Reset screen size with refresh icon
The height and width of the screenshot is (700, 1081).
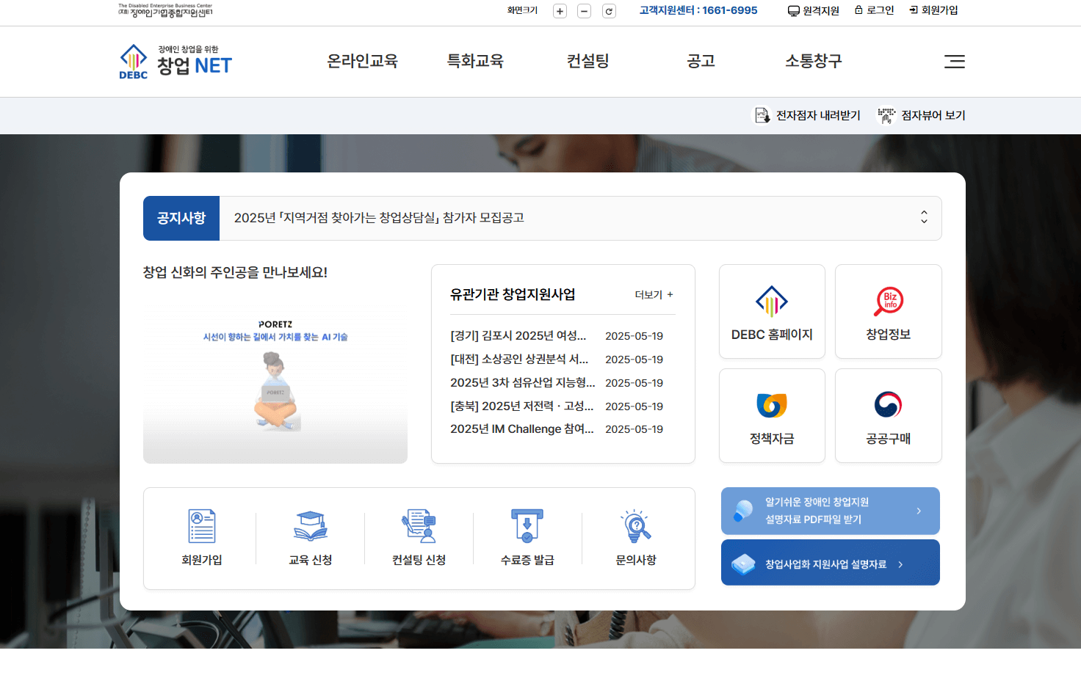609,11
